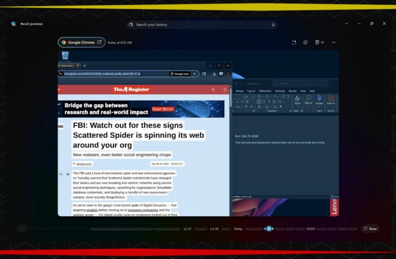The image size is (396, 259).
Task: Open the References tab in Word
Action: (265, 91)
